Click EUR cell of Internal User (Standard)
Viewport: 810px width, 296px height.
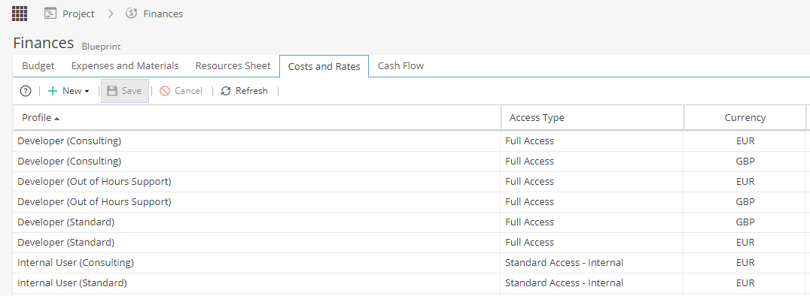[x=745, y=282]
